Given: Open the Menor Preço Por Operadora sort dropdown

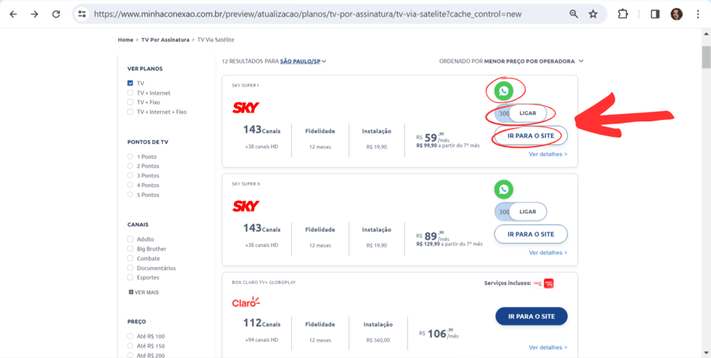Looking at the screenshot, I should coord(534,61).
